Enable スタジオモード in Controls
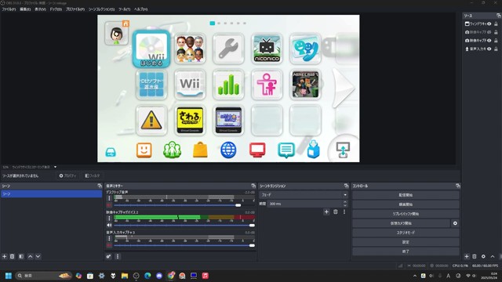This screenshot has height=282, width=502. pyautogui.click(x=406, y=233)
